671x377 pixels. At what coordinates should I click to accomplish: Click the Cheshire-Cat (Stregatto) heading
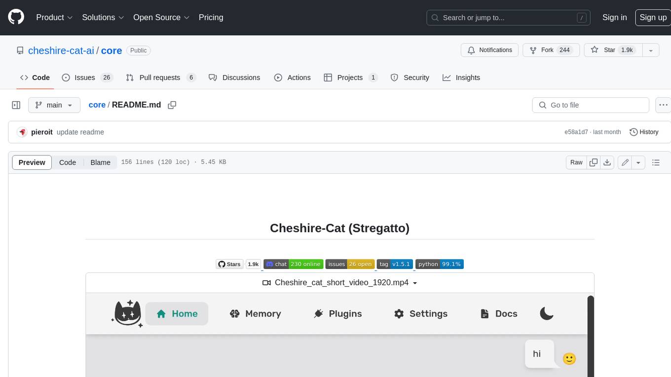tap(339, 228)
